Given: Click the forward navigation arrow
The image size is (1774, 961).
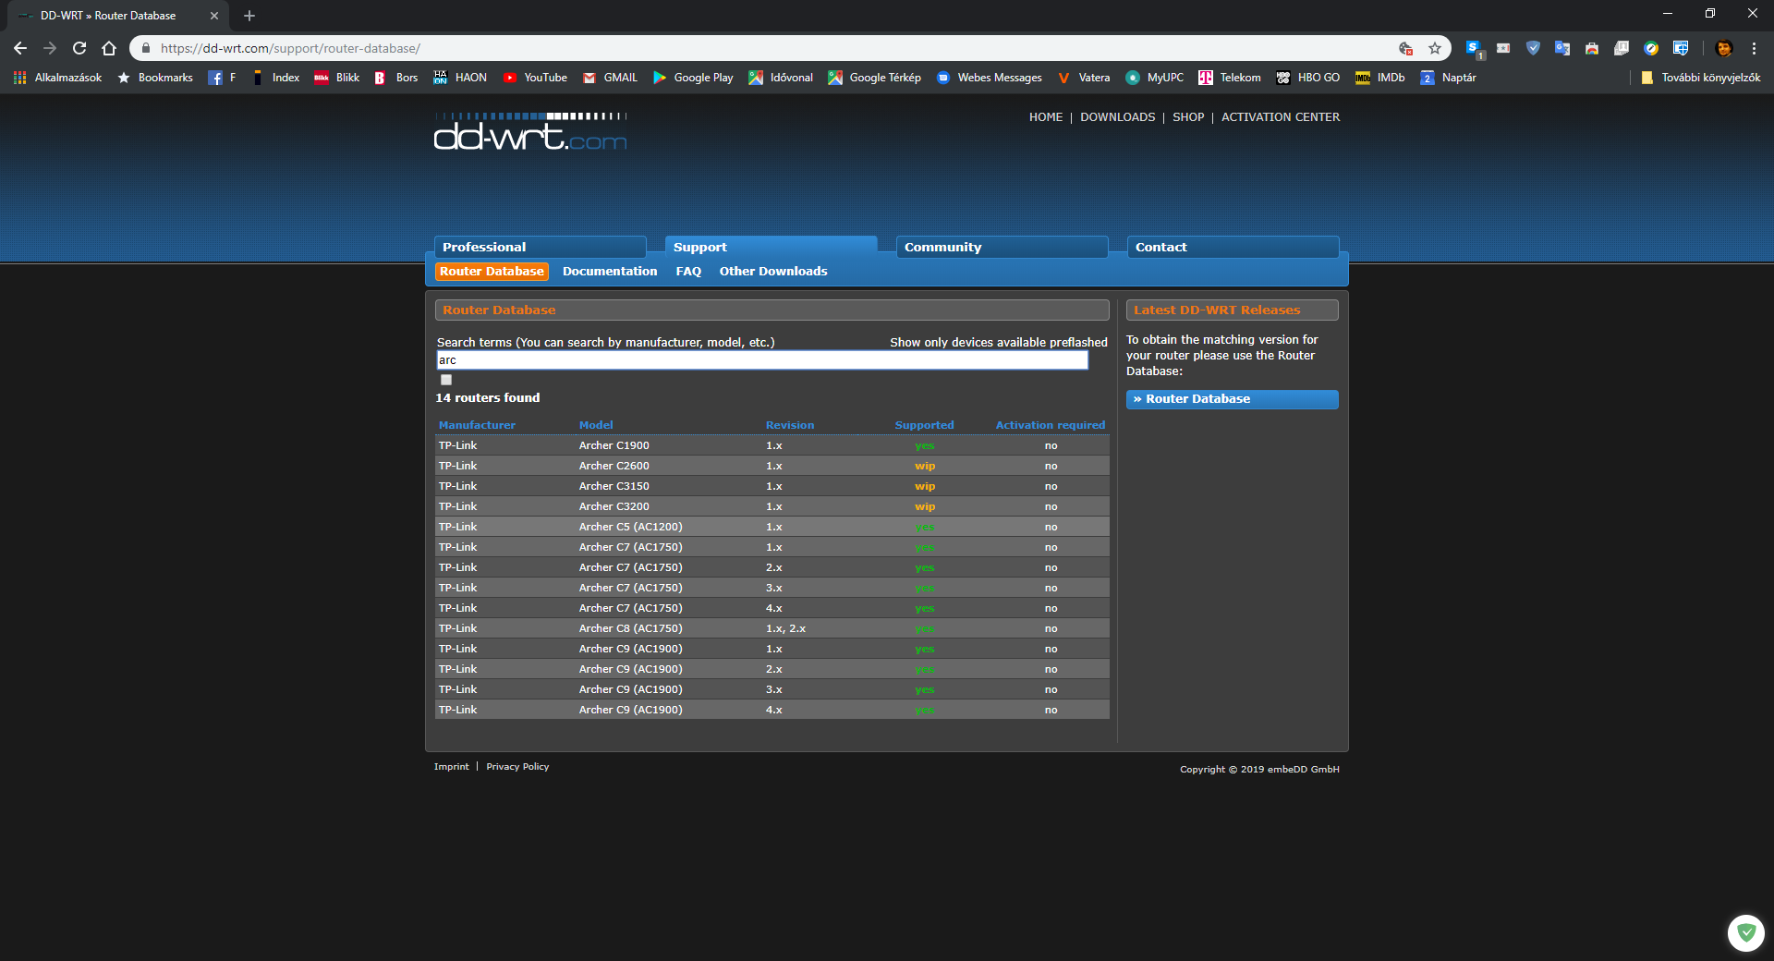Looking at the screenshot, I should [x=50, y=48].
